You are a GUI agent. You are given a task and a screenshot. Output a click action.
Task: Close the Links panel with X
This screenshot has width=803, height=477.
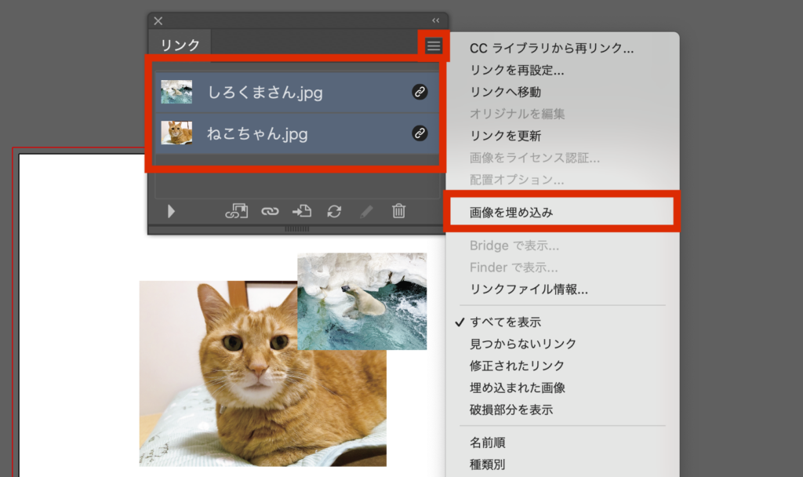[158, 21]
